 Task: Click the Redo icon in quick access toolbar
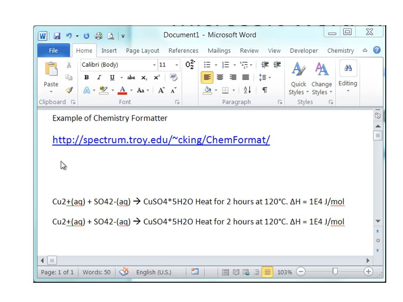(86, 36)
